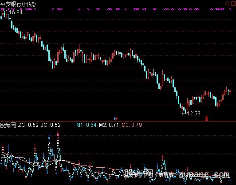Screen dimensions: 236x185
Task: Click the red square window icon
Action: 233,4
